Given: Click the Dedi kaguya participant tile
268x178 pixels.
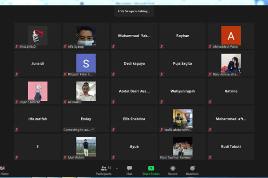Looking at the screenshot, I should tap(134, 63).
